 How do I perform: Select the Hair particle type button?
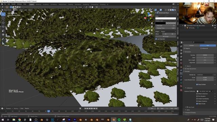(x=208, y=45)
